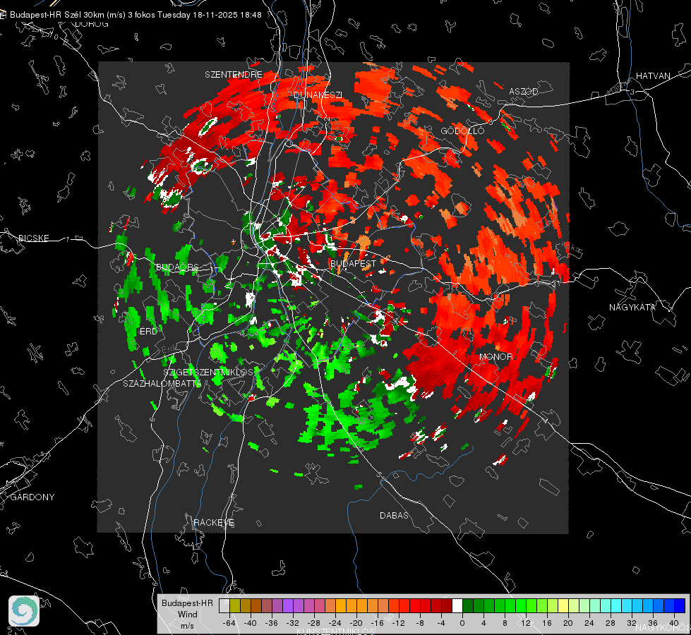Click the -28 legend value
This screenshot has width=691, height=635.
(x=313, y=623)
